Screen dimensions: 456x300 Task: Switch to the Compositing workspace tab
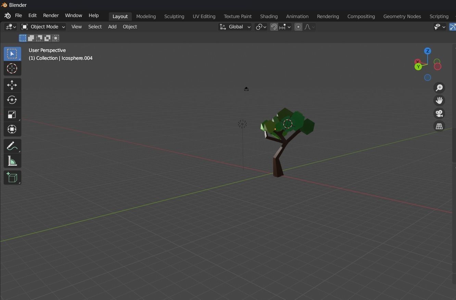(361, 16)
